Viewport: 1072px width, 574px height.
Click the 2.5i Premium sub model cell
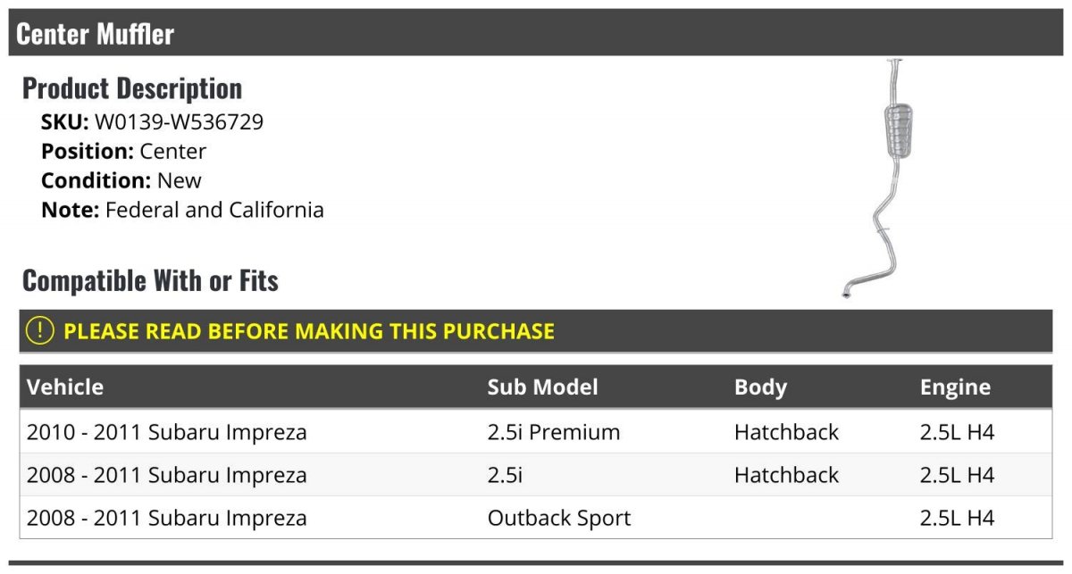coord(553,432)
